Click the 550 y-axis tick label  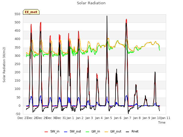(17, 14)
